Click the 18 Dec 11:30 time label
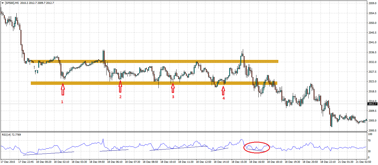This screenshot has width=378, height=165. click(186, 161)
